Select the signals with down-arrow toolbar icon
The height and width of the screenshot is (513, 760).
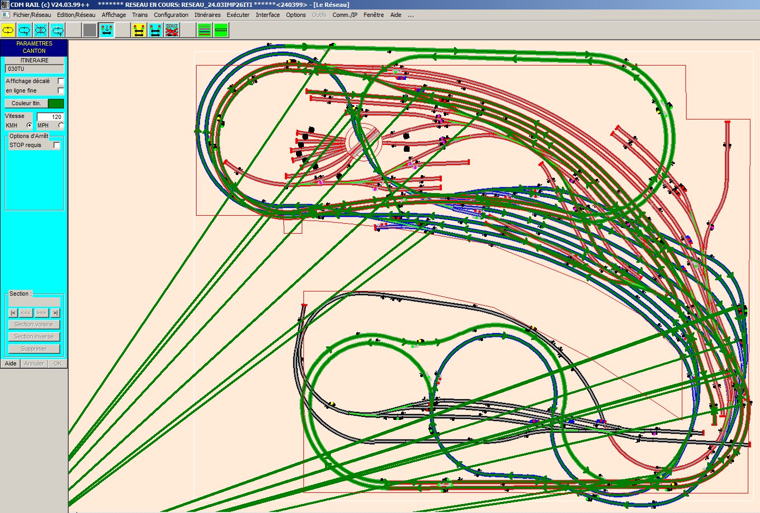(106, 30)
